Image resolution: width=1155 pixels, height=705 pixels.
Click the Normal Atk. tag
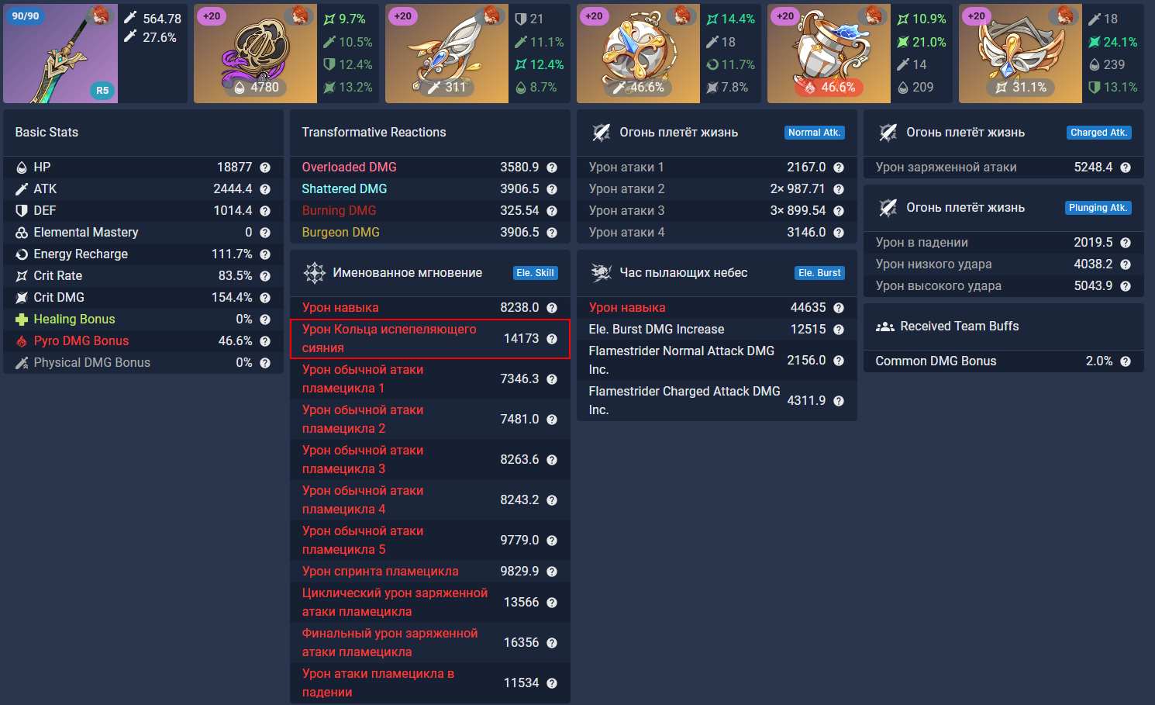[815, 133]
